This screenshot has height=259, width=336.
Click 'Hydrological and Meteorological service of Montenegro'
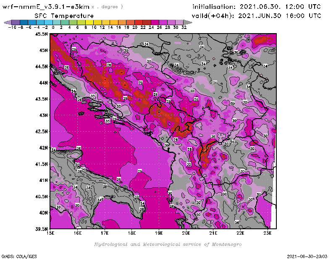pyautogui.click(x=168, y=244)
